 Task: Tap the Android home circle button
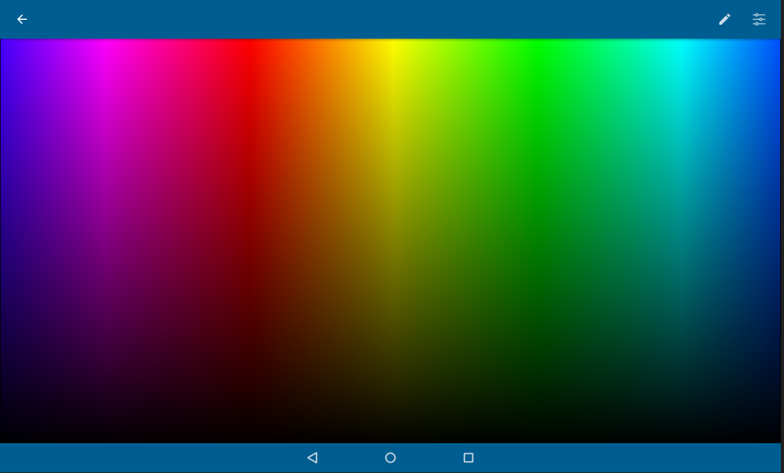click(x=390, y=458)
